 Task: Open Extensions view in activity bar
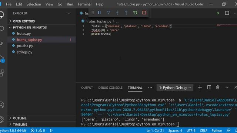point(2,73)
